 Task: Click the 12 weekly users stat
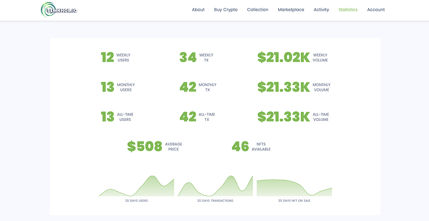(107, 57)
